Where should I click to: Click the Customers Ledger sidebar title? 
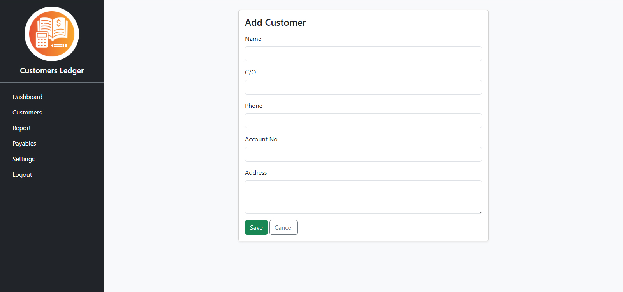point(52,70)
